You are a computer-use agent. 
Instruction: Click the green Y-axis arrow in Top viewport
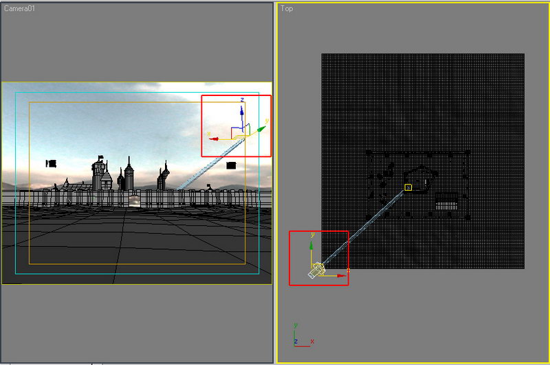(313, 237)
